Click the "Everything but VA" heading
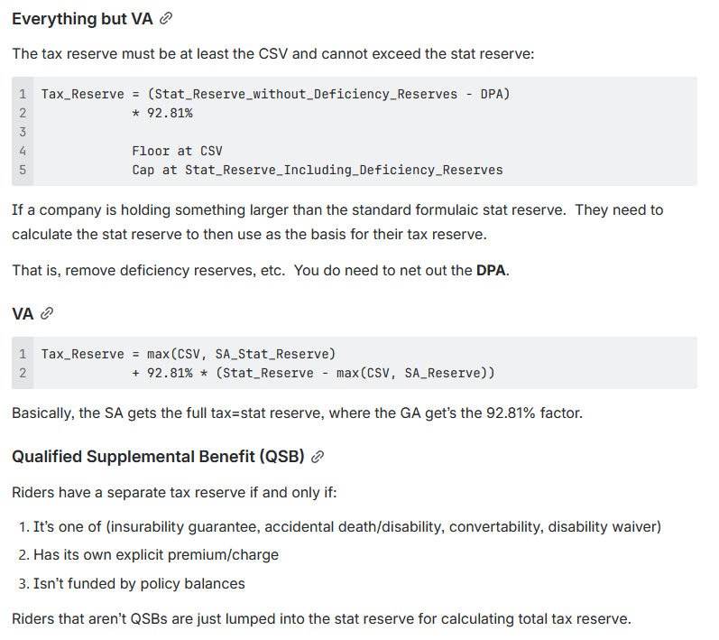This screenshot has width=719, height=640. pos(82,19)
